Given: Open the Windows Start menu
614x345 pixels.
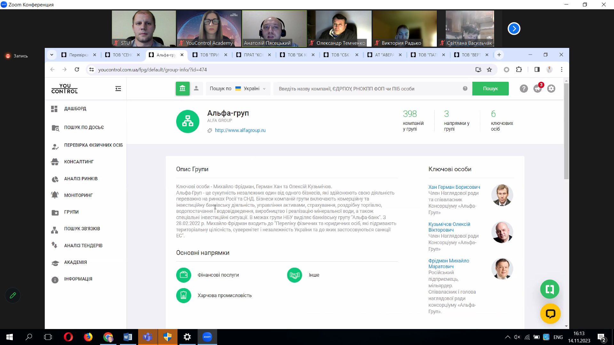Looking at the screenshot, I should [9, 337].
